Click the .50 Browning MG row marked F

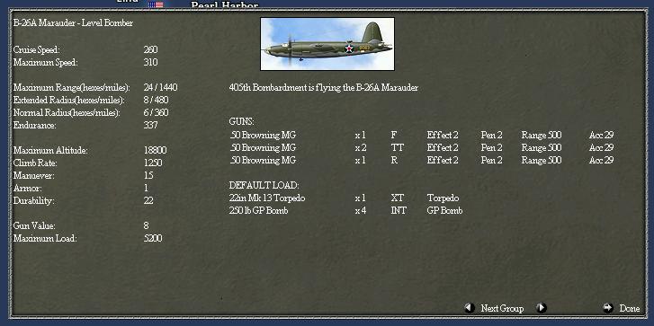point(421,135)
